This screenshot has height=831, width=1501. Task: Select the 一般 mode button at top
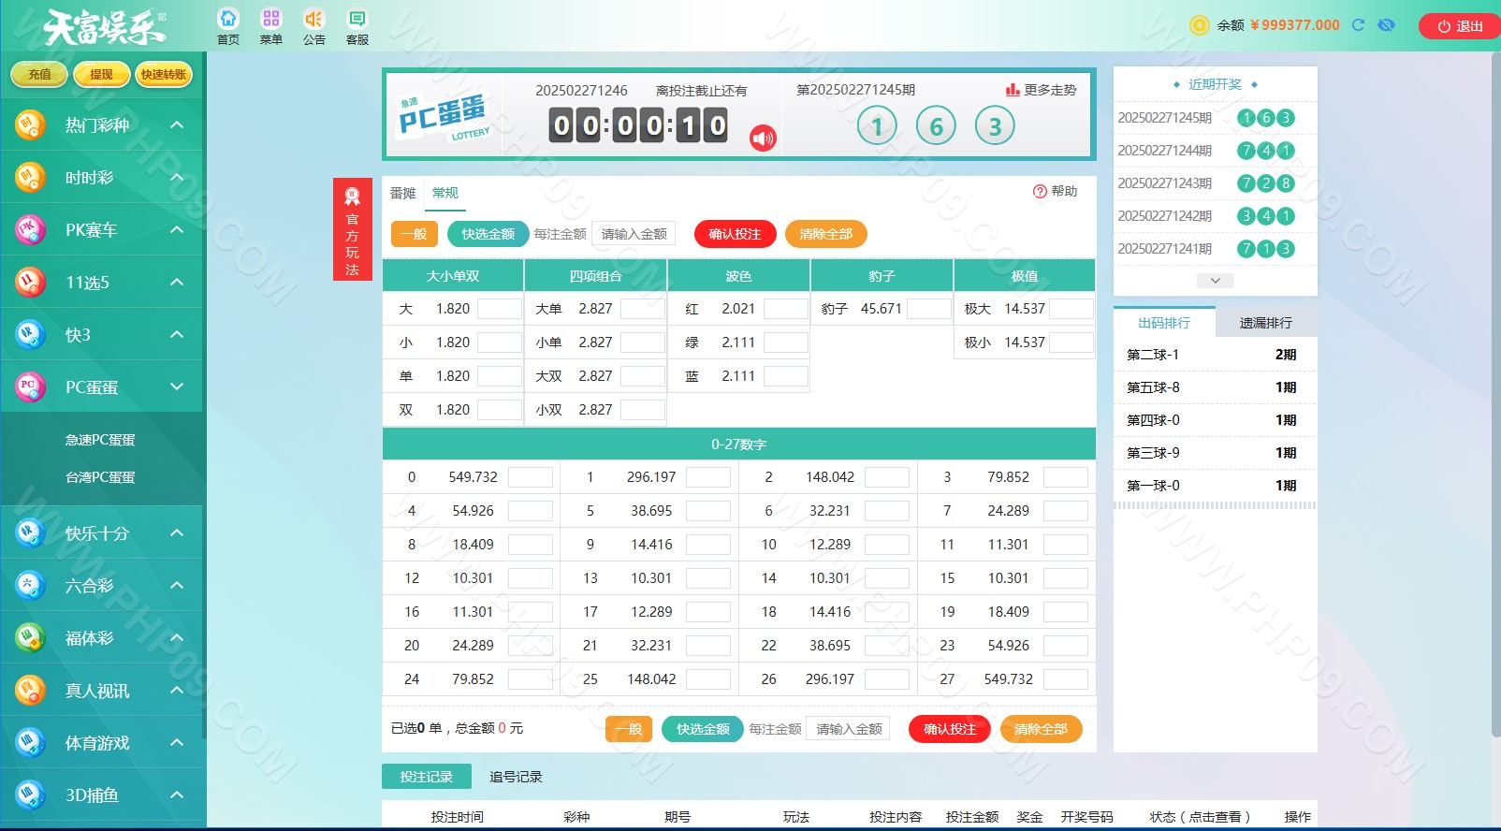pyautogui.click(x=414, y=234)
